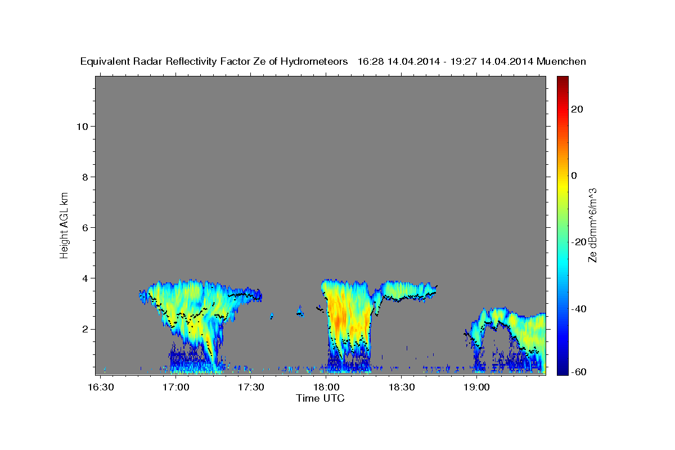This screenshot has height=450, width=675.
Task: Click the '17:00' time tick label
Action: [x=177, y=388]
